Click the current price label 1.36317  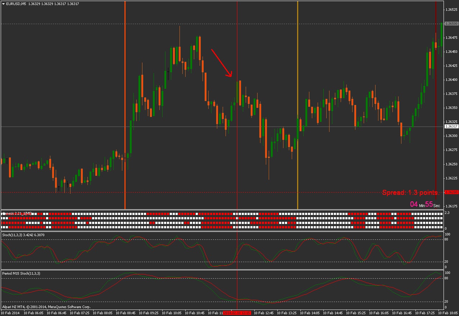[451, 127]
